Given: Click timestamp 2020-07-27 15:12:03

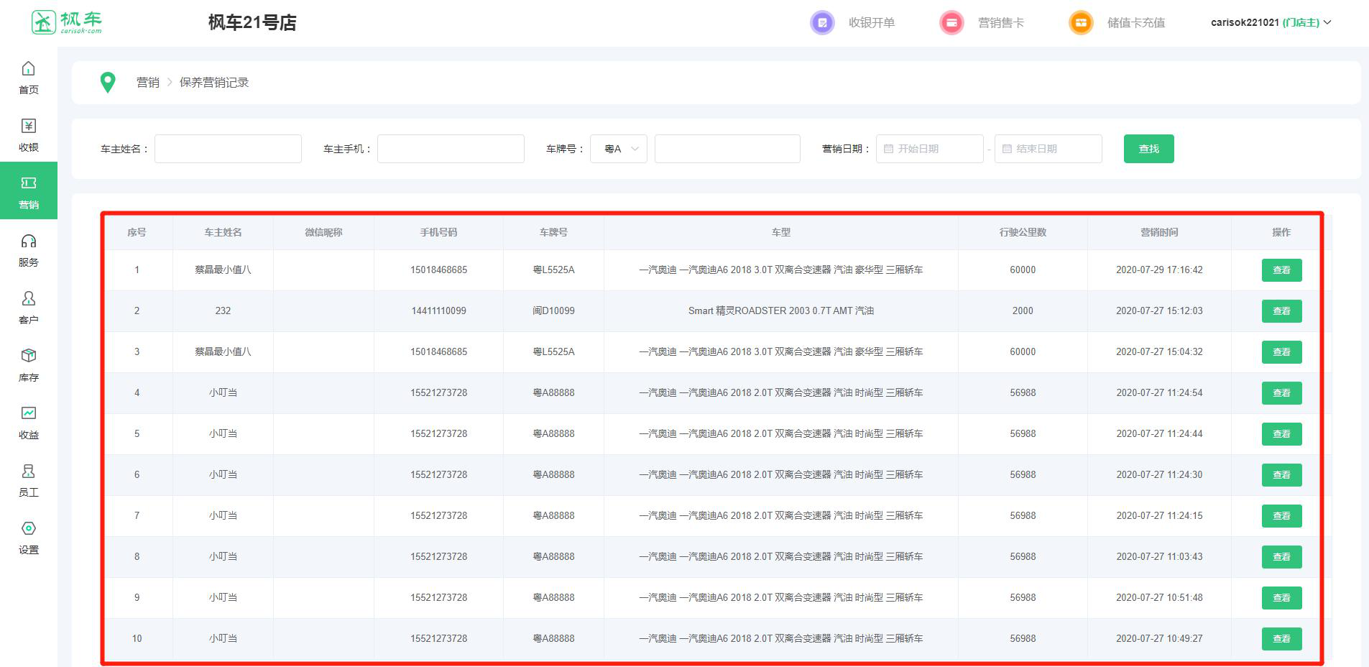Looking at the screenshot, I should pyautogui.click(x=1159, y=311).
